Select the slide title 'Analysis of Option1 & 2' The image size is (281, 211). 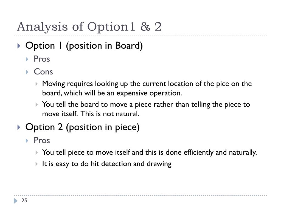[x=89, y=27]
